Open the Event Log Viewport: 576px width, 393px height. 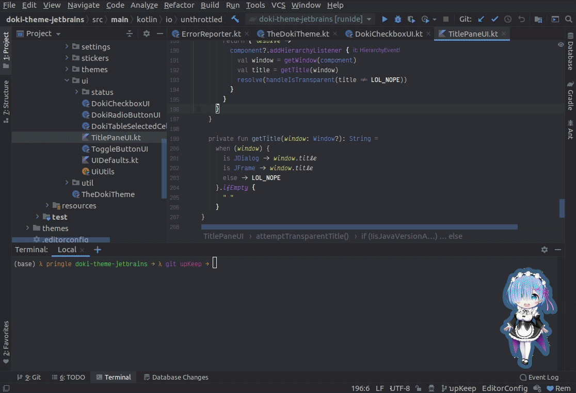tap(539, 377)
